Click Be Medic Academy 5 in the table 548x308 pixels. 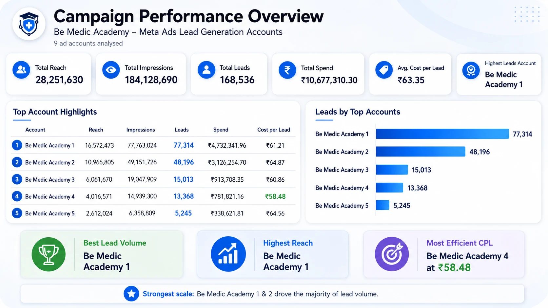50,213
